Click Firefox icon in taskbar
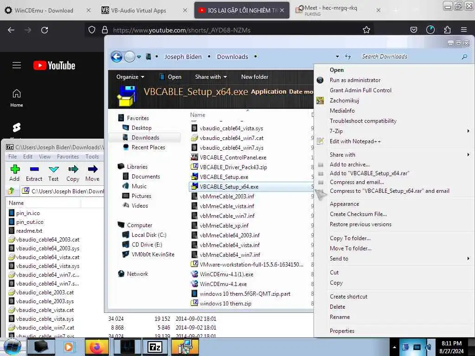 pyautogui.click(x=96, y=347)
